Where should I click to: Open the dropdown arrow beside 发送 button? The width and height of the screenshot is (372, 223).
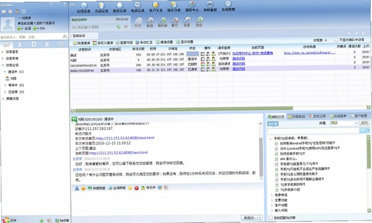(260, 217)
